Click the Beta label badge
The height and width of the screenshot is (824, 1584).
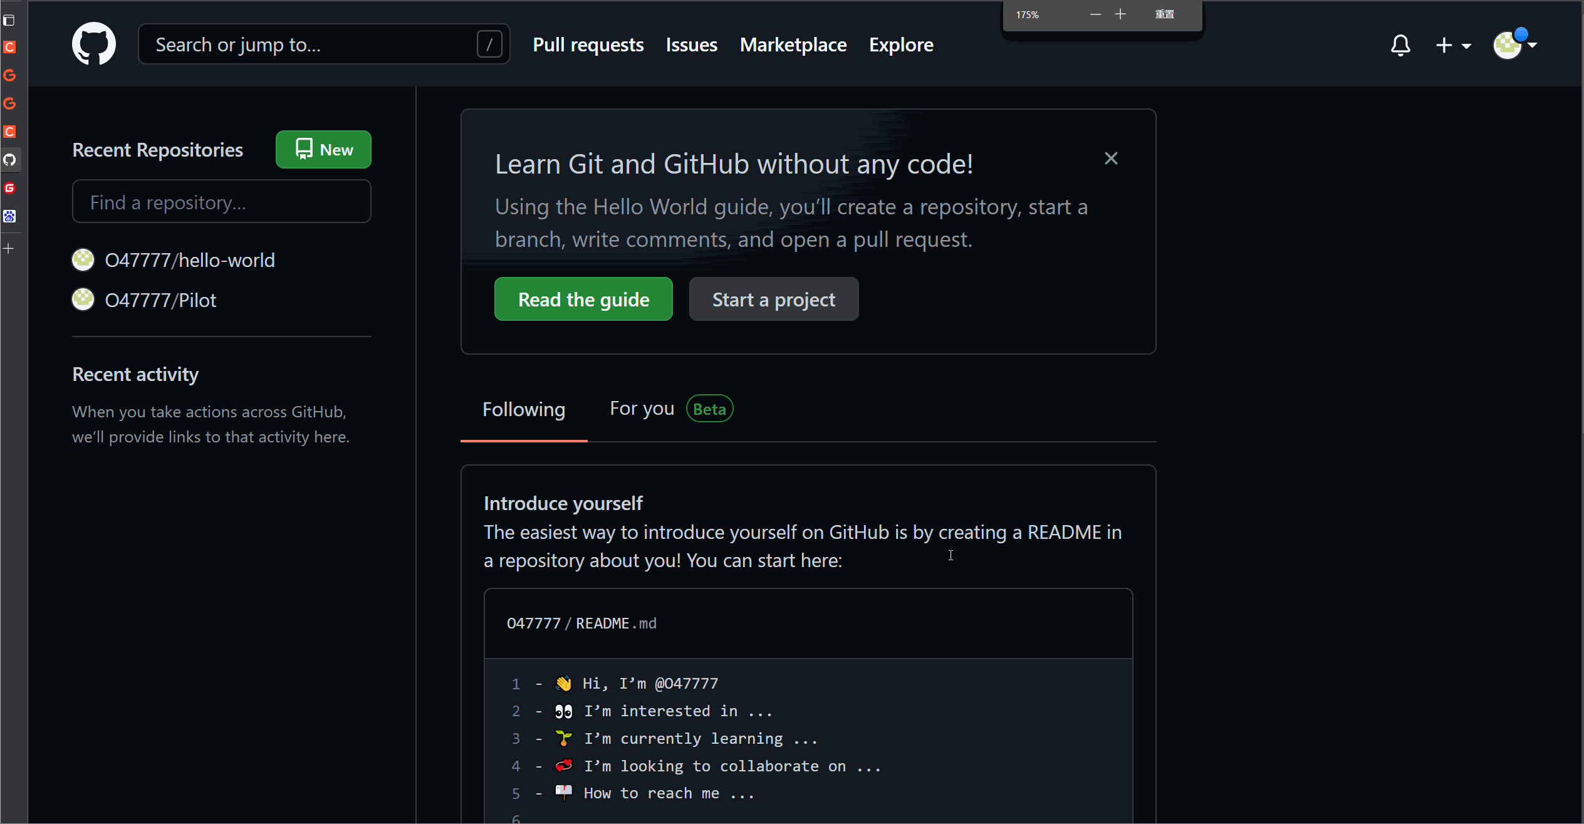(709, 409)
